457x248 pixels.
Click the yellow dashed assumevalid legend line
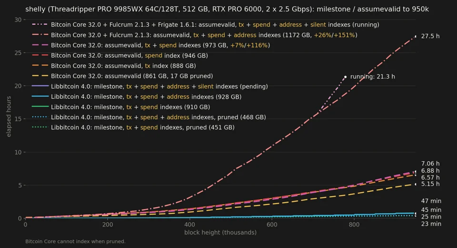[40, 76]
